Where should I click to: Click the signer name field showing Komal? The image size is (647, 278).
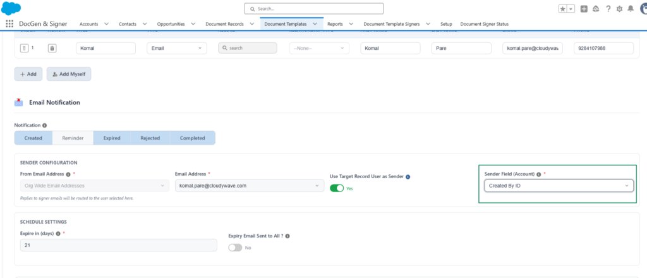point(106,48)
